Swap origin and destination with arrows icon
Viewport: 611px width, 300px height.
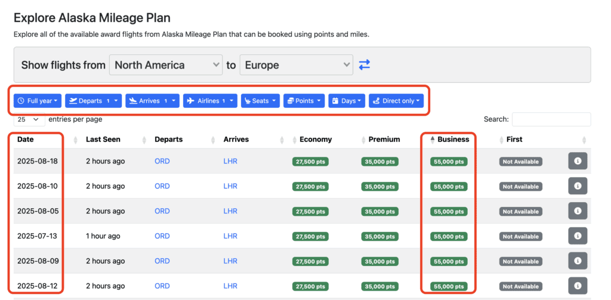coord(364,64)
